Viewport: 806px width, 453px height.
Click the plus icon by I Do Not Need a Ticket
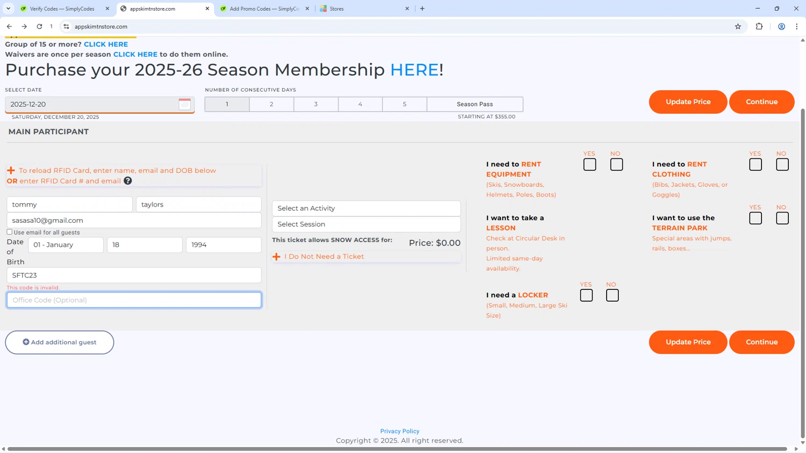tap(276, 257)
